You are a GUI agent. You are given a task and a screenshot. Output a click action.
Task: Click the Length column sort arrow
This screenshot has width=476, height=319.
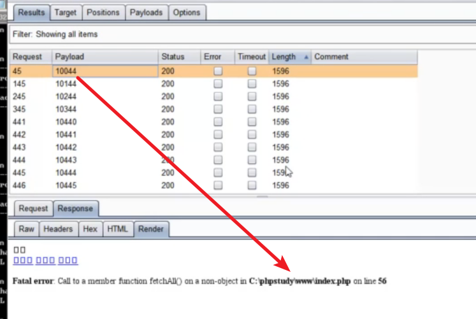(x=306, y=57)
